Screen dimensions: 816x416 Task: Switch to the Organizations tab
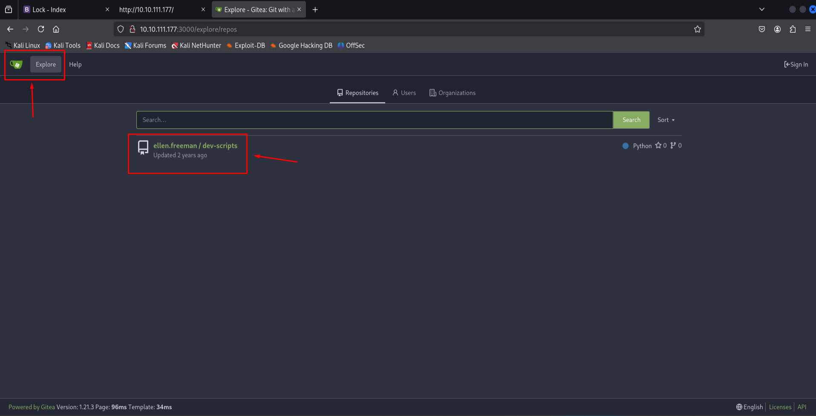coord(453,93)
